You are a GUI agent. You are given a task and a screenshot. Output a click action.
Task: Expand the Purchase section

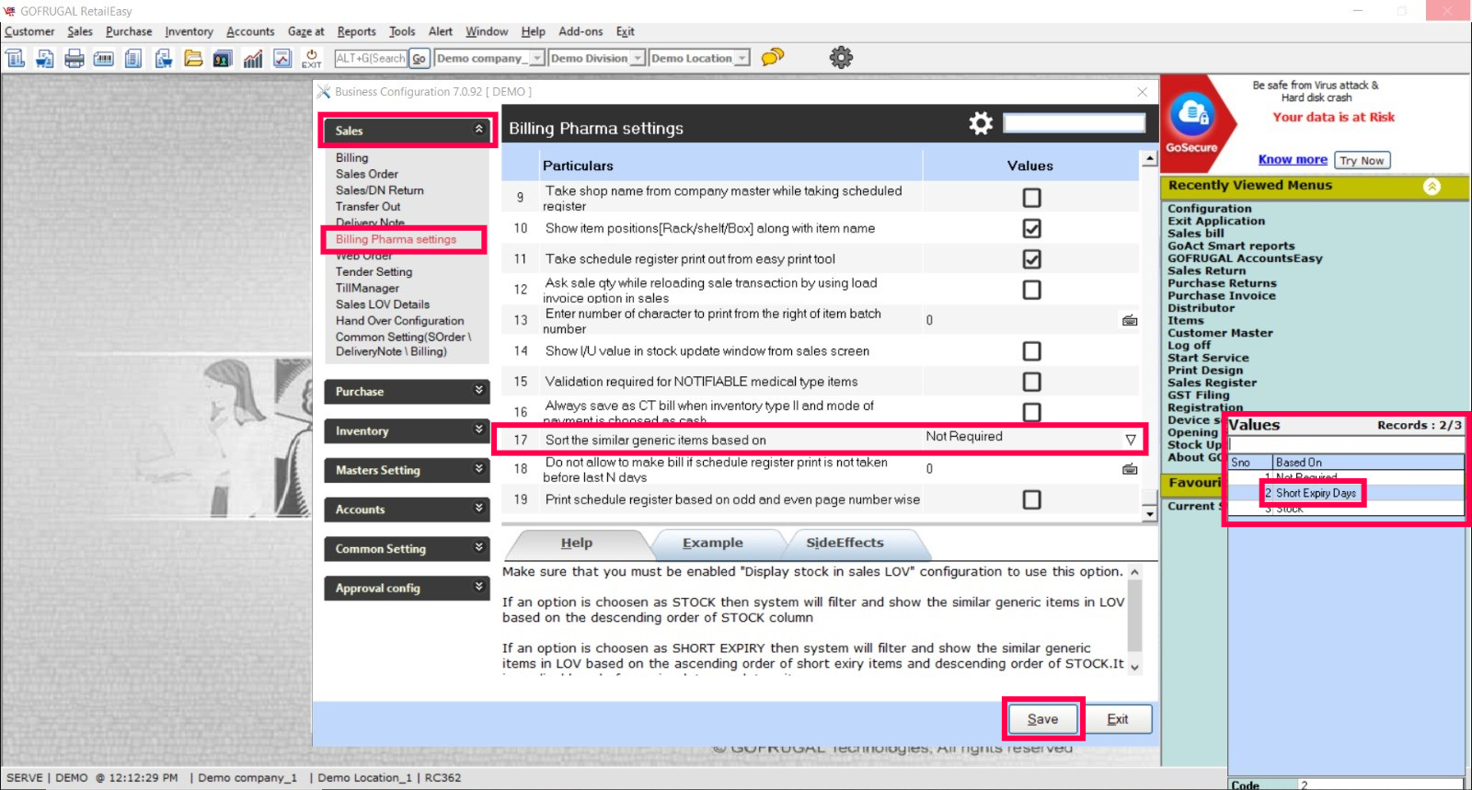point(406,392)
